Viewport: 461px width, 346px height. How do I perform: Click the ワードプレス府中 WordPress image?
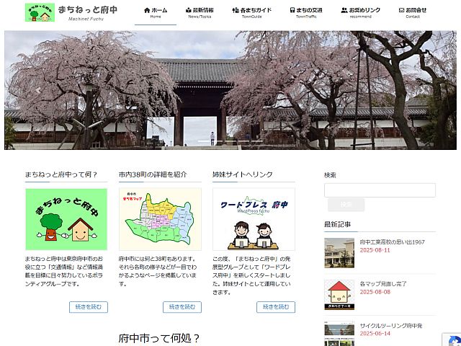(x=254, y=219)
